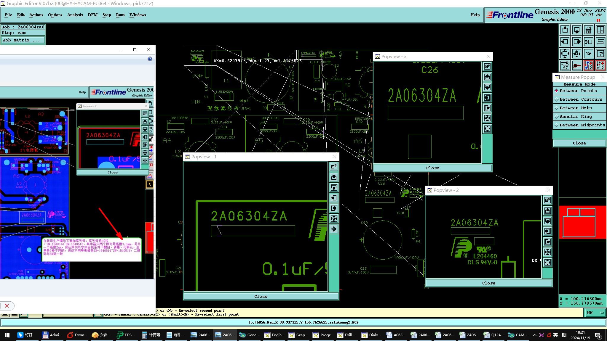Click the Home view icon in toolbar

point(588,30)
